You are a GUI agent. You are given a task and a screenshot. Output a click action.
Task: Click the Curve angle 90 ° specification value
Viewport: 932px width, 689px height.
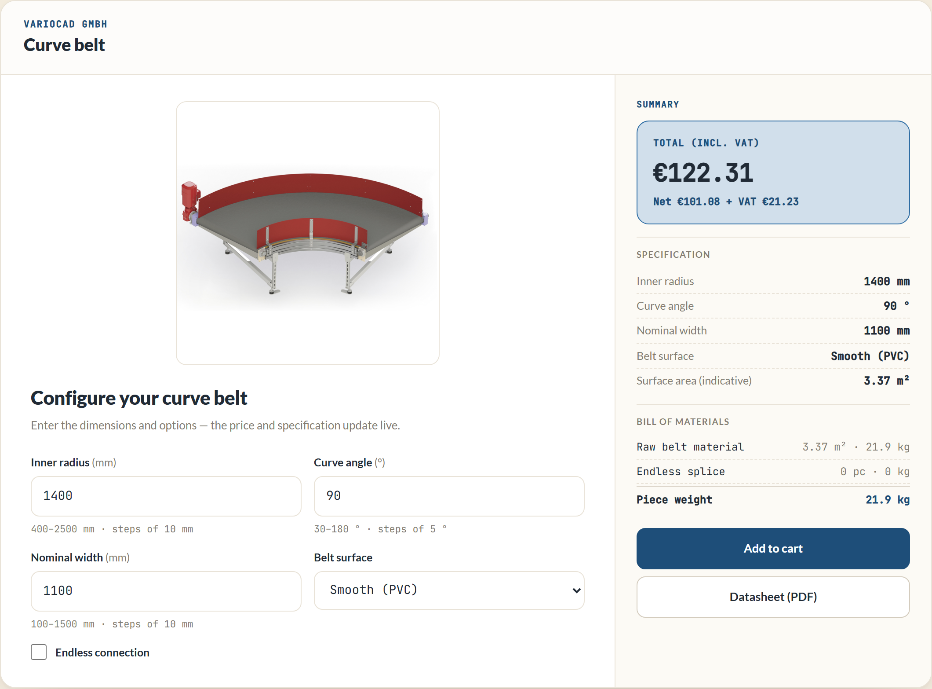pyautogui.click(x=896, y=306)
